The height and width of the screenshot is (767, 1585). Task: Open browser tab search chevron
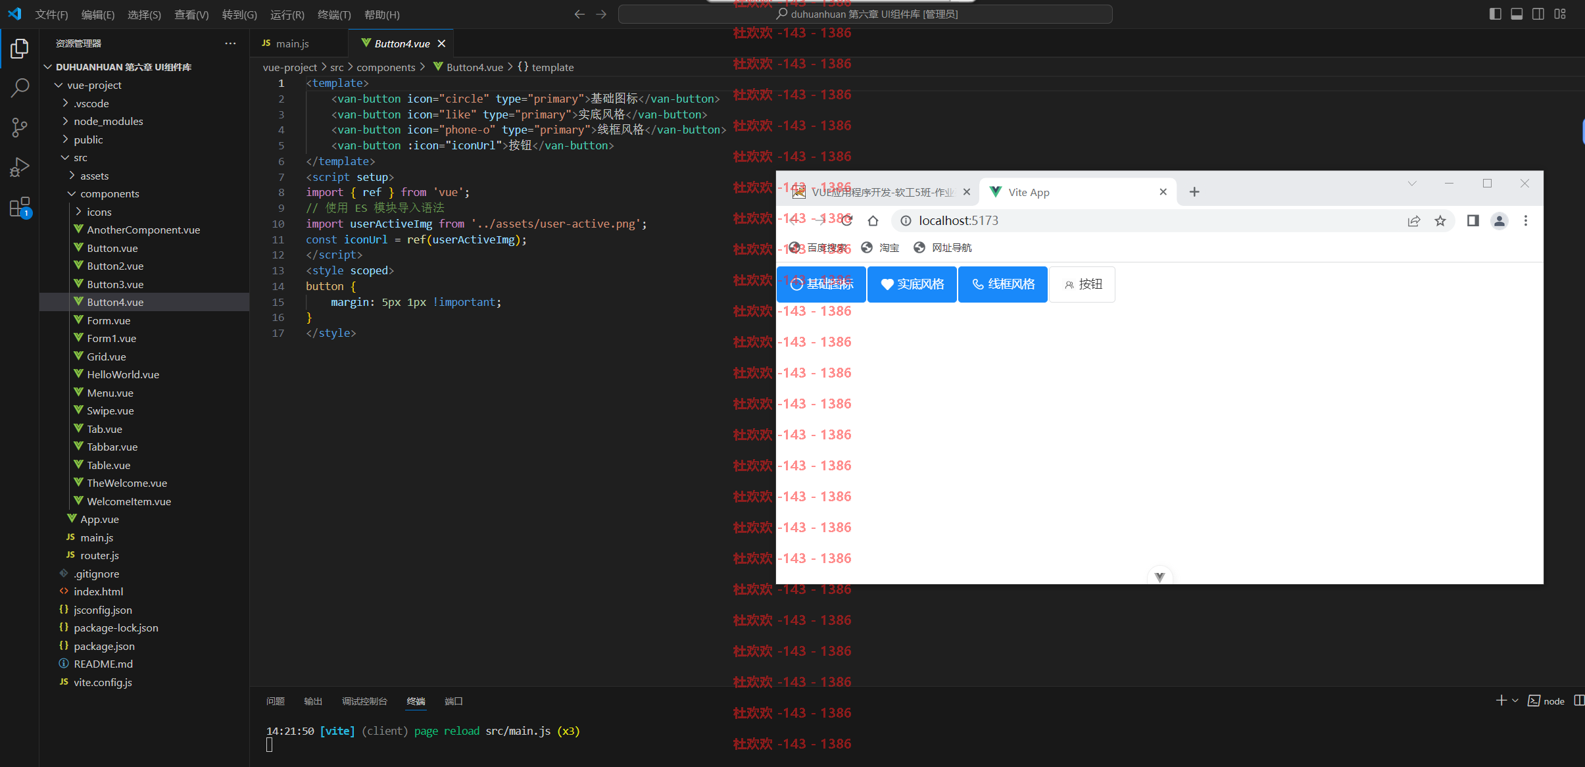tap(1412, 184)
